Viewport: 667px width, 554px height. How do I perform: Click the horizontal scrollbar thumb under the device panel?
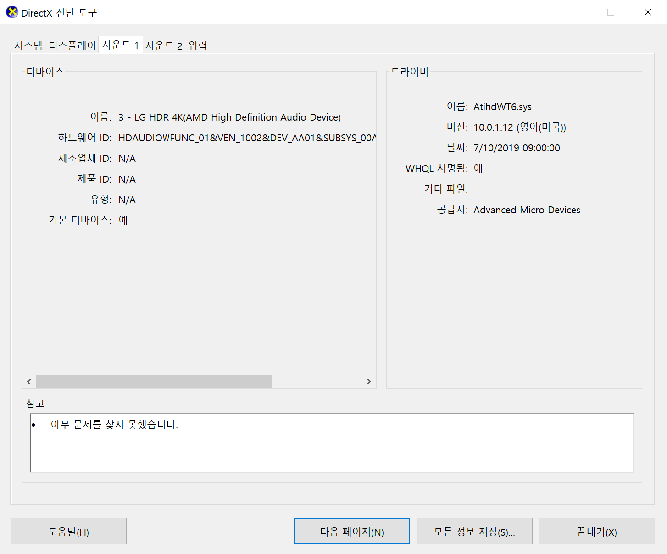coord(153,382)
